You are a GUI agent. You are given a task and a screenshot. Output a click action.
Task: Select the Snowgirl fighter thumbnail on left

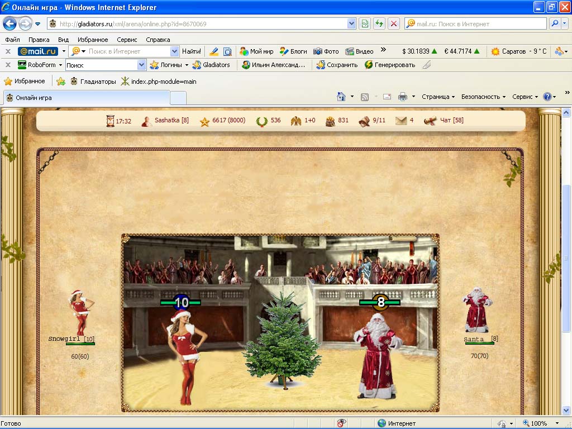coord(81,312)
